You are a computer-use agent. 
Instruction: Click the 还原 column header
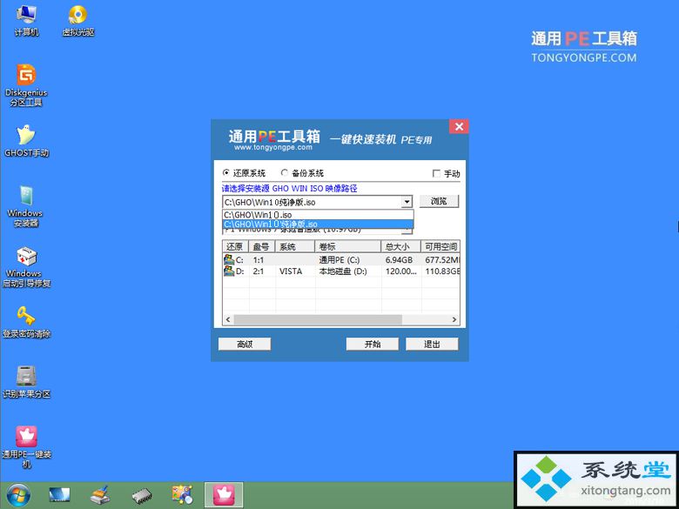point(236,247)
